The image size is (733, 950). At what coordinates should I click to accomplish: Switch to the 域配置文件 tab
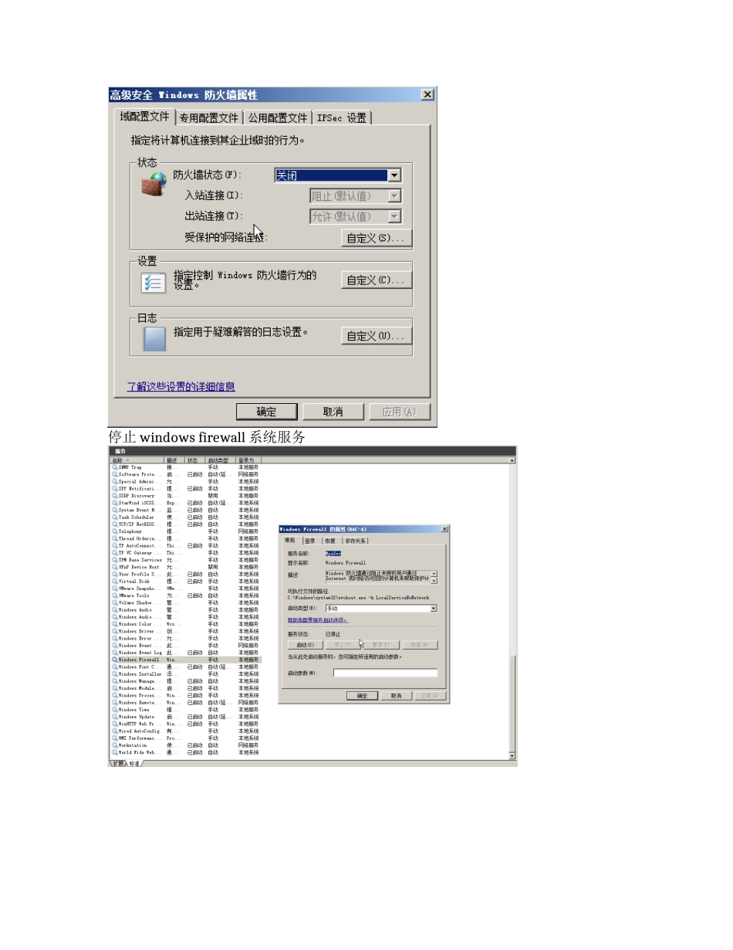tap(144, 117)
